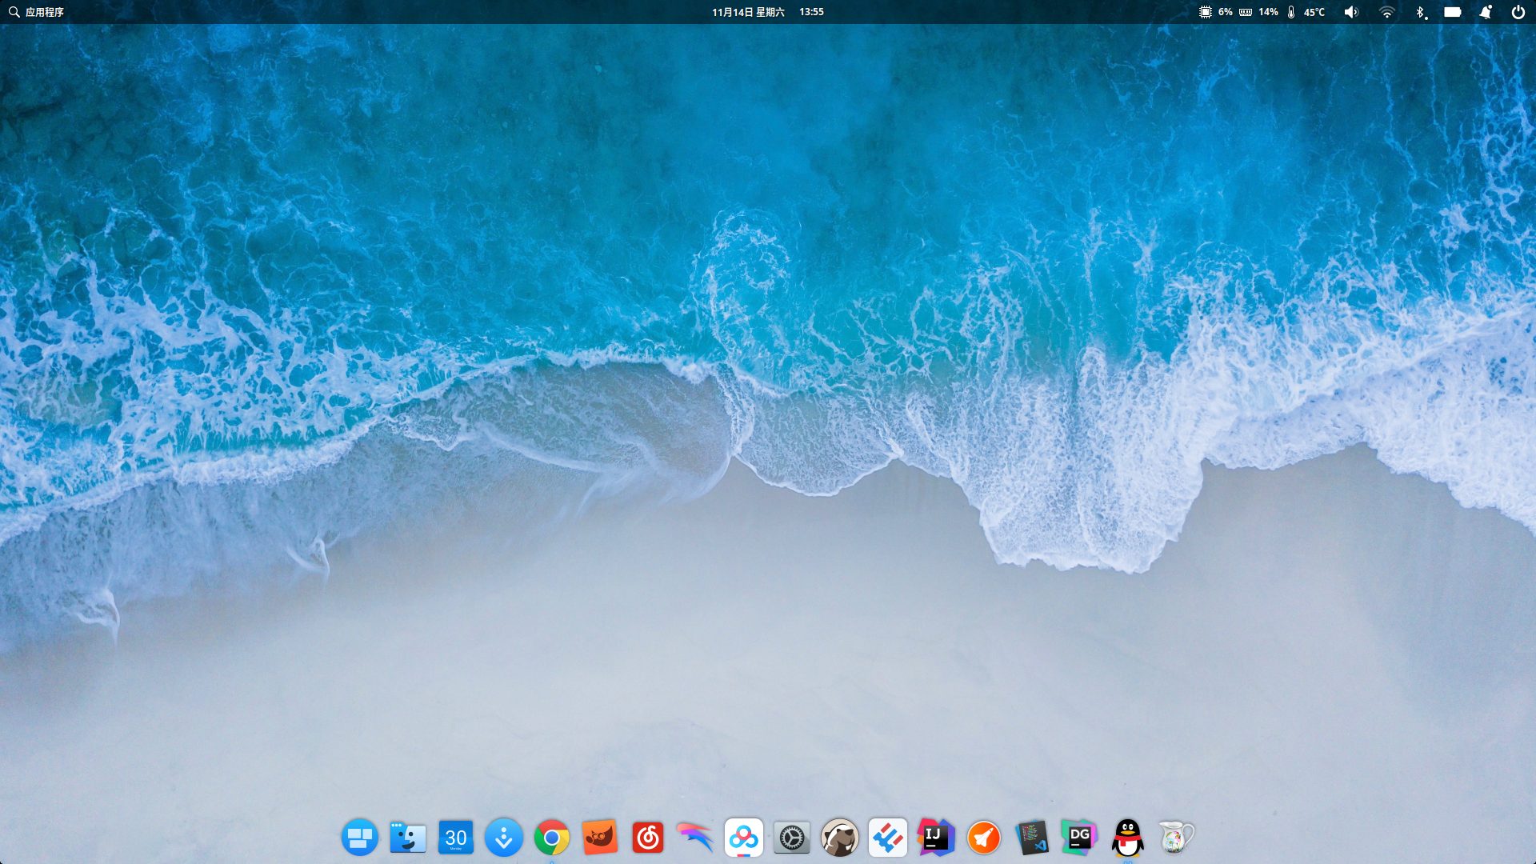Open DataGrip from the dock

coord(1079,838)
